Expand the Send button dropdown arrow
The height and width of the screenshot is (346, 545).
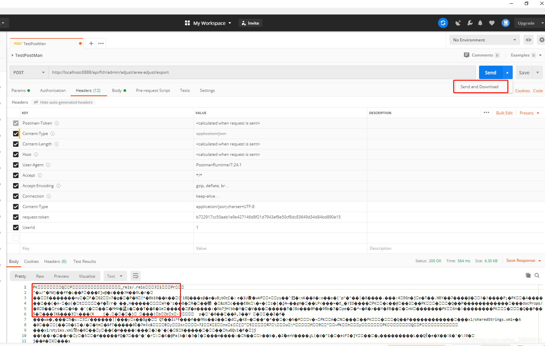[507, 72]
